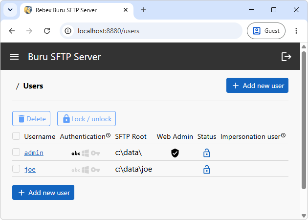308x220 pixels.
Task: Open the tab search dropdown arrow
Action: (x=10, y=10)
